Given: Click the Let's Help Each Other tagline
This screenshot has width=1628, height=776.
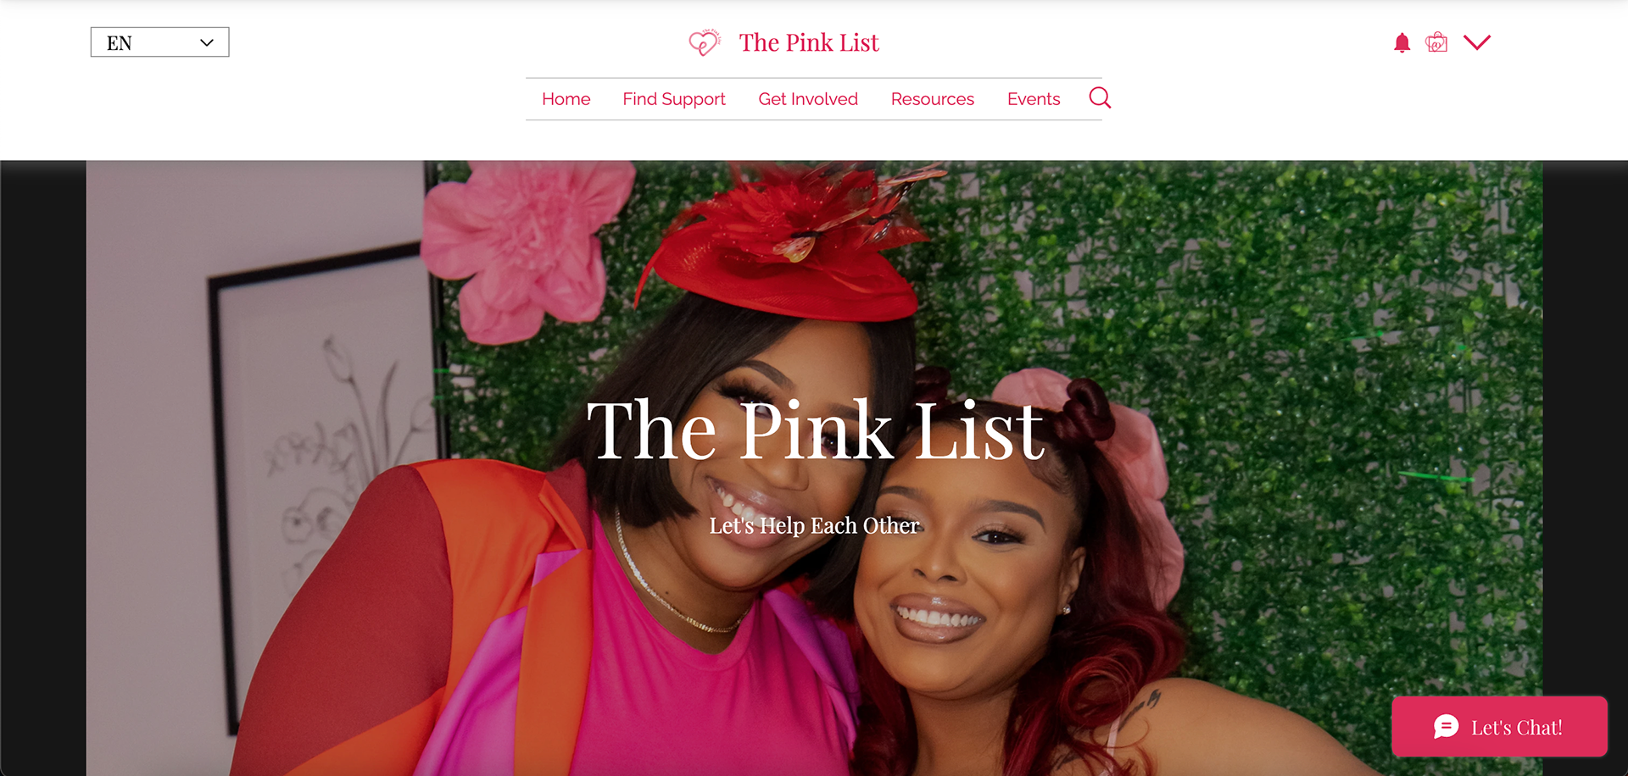Looking at the screenshot, I should pyautogui.click(x=814, y=525).
